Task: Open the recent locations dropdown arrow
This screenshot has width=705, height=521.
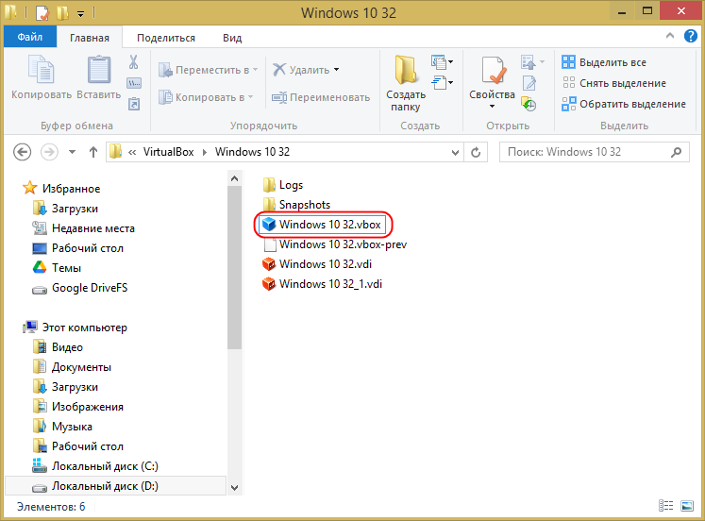Action: click(x=72, y=152)
